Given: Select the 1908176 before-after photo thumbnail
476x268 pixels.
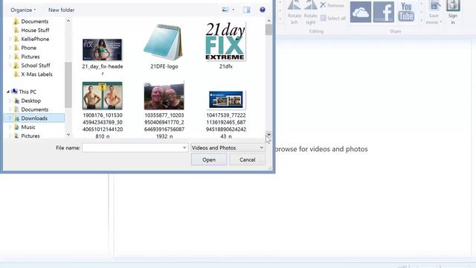Looking at the screenshot, I should pos(103,95).
